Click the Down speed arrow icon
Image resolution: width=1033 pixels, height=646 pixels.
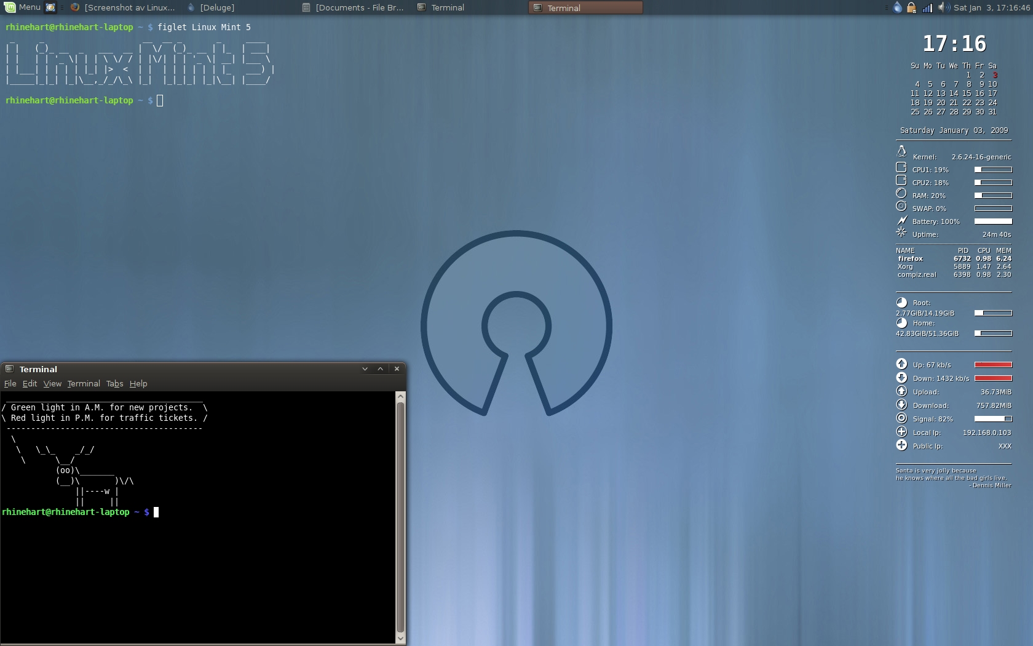[x=901, y=377]
